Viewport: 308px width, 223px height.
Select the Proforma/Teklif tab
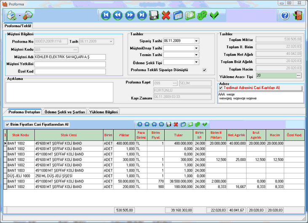pyautogui.click(x=18, y=26)
